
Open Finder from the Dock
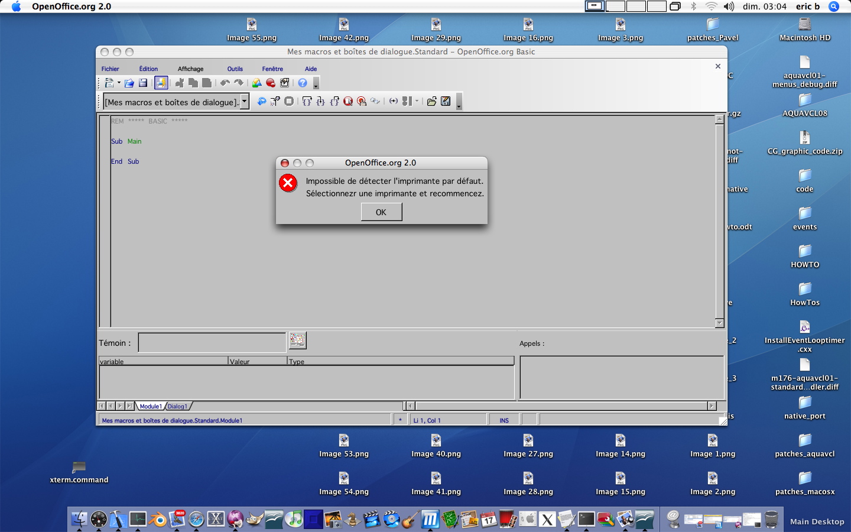click(79, 519)
